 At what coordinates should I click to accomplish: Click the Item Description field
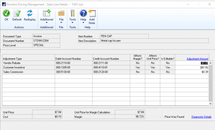tap(154, 41)
